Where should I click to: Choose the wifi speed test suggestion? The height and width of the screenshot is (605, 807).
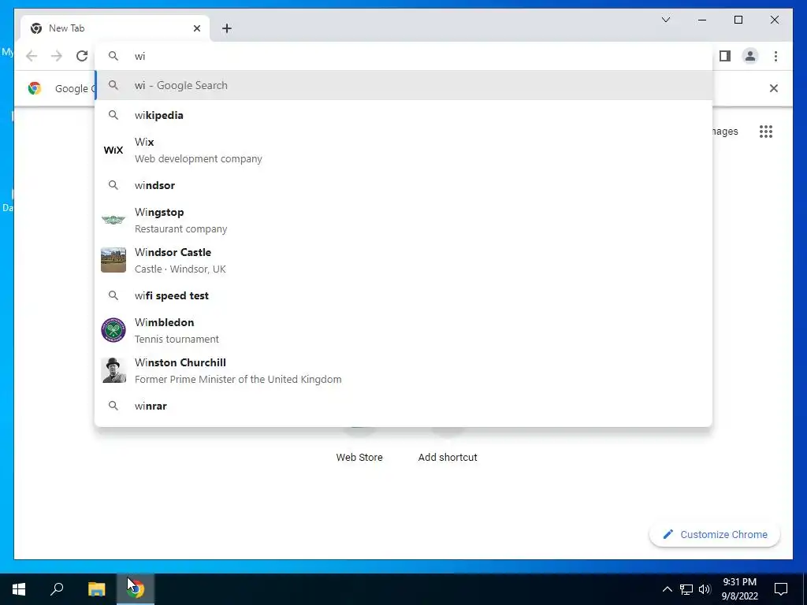click(404, 296)
